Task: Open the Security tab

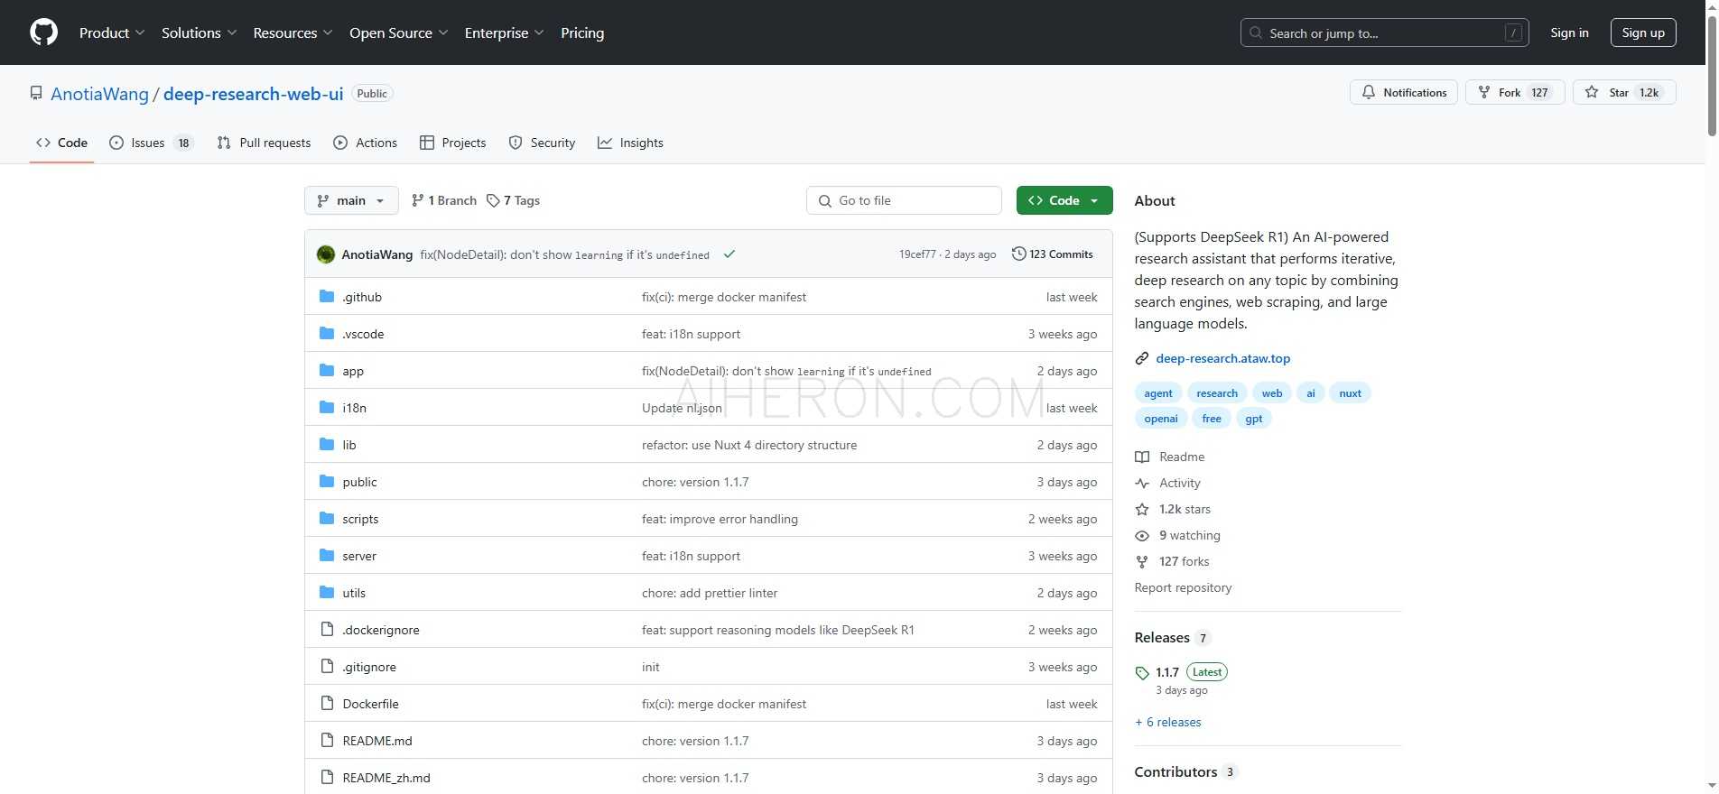Action: 542,143
